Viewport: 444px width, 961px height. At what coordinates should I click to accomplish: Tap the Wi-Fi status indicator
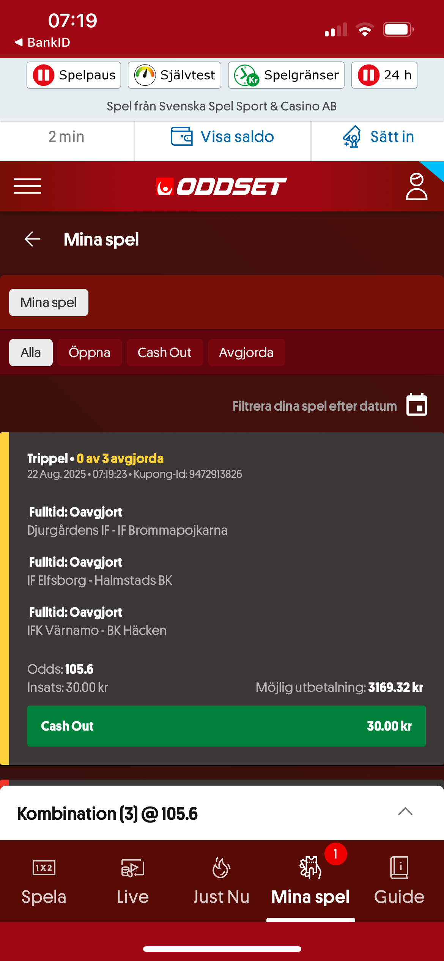[365, 30]
